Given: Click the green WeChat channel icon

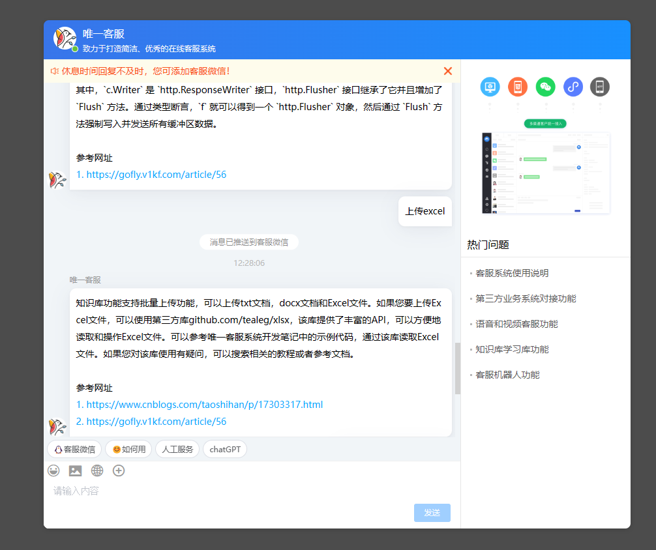Looking at the screenshot, I should 546,87.
